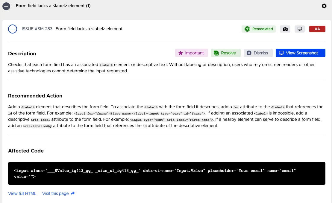Collapse the 'Form field lacks a label' group
Viewport: 332px width, 203px height.
pos(6,6)
